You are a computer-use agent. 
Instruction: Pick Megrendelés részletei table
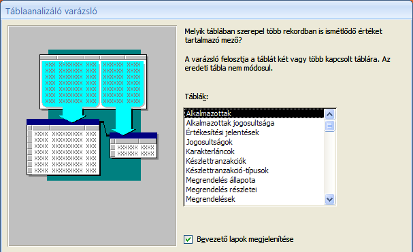click(x=254, y=190)
